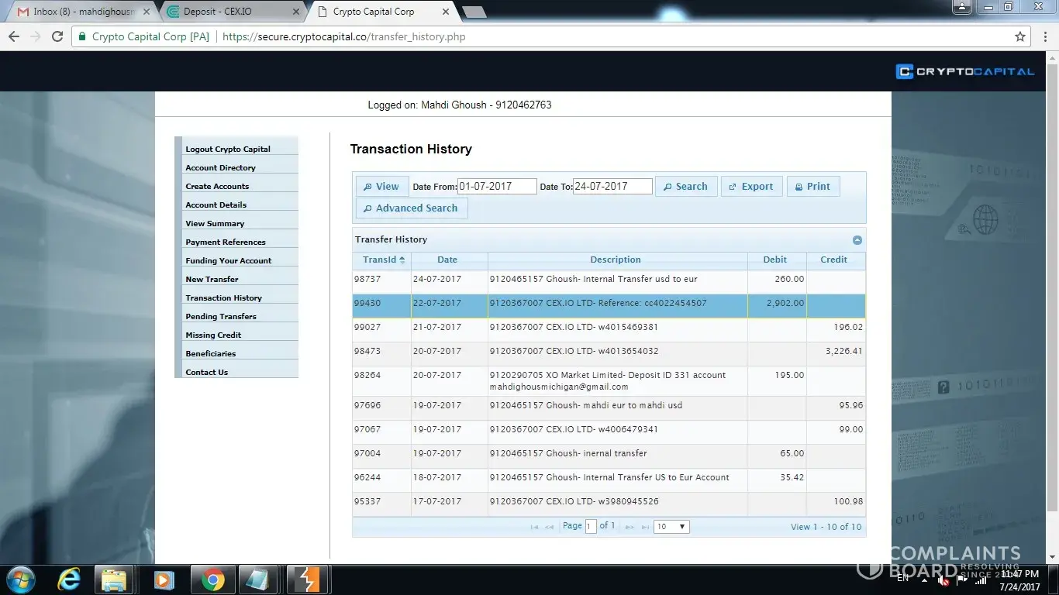Go to next page of transfer results

point(630,527)
